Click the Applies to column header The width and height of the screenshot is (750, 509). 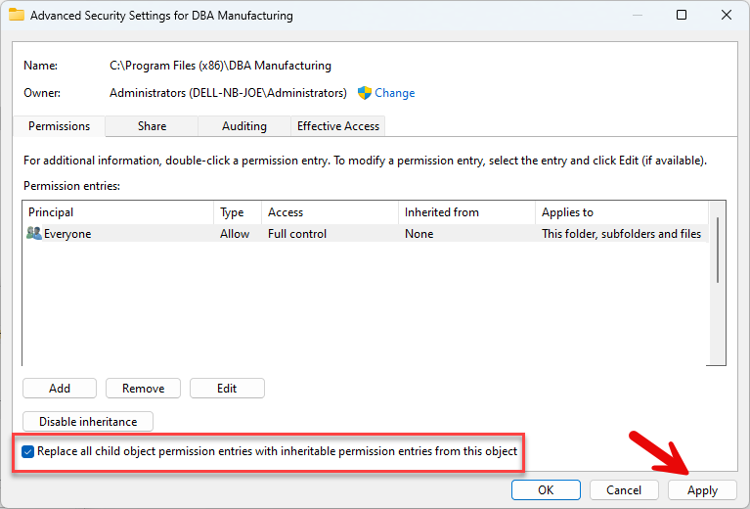point(622,212)
